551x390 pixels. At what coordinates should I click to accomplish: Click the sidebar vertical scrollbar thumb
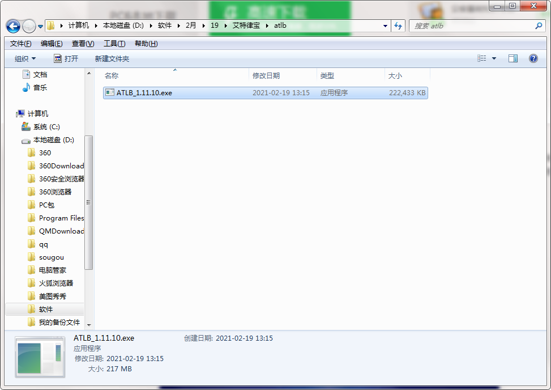pos(89,201)
